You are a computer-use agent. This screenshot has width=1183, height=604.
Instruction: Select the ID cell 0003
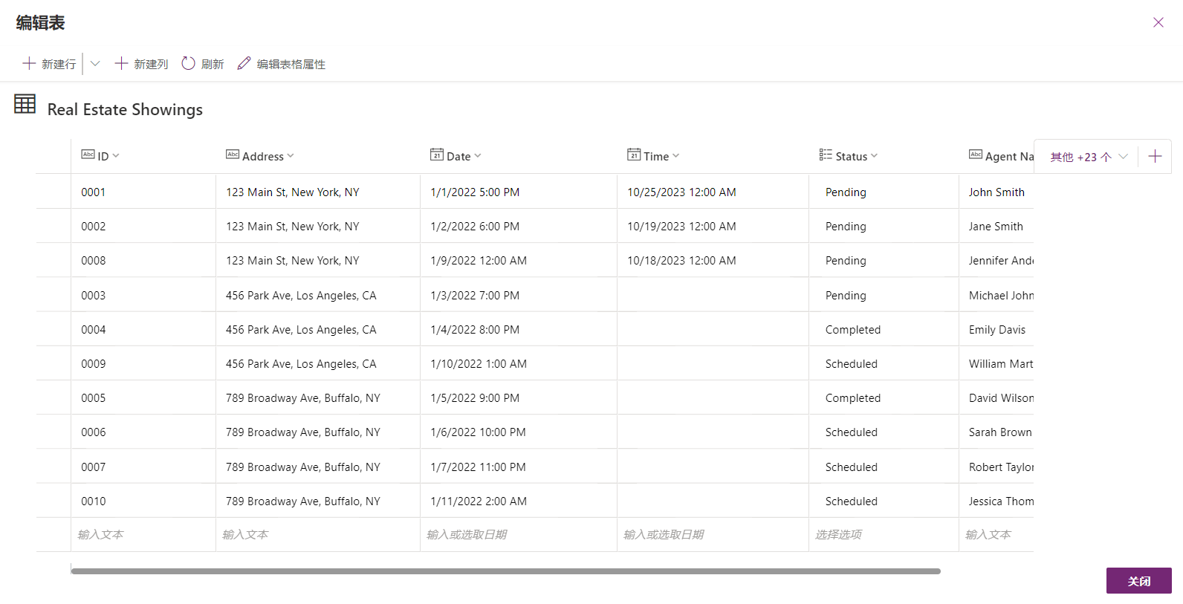[143, 295]
